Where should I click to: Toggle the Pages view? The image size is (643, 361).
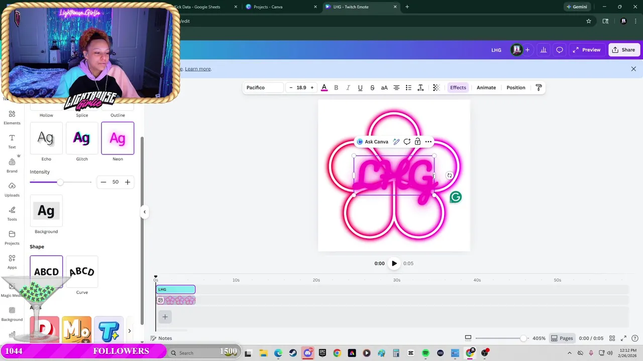[x=562, y=338]
